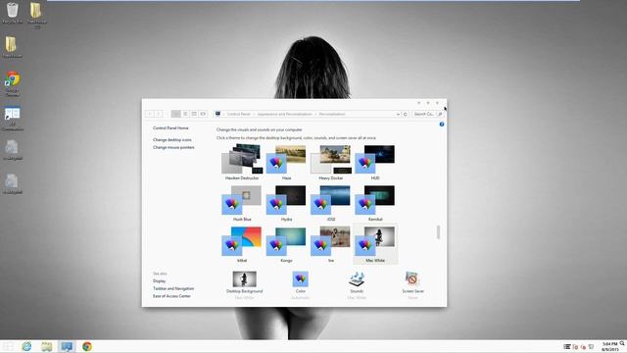Click the search magnifier icon

pyautogui.click(x=440, y=114)
